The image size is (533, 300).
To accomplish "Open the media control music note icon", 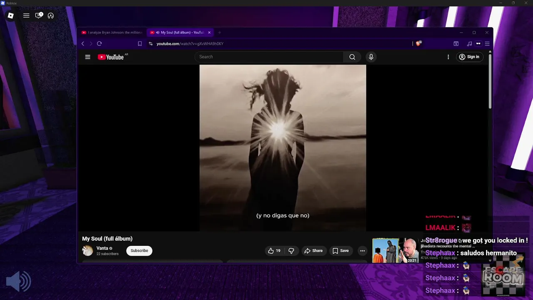I will coord(469,44).
